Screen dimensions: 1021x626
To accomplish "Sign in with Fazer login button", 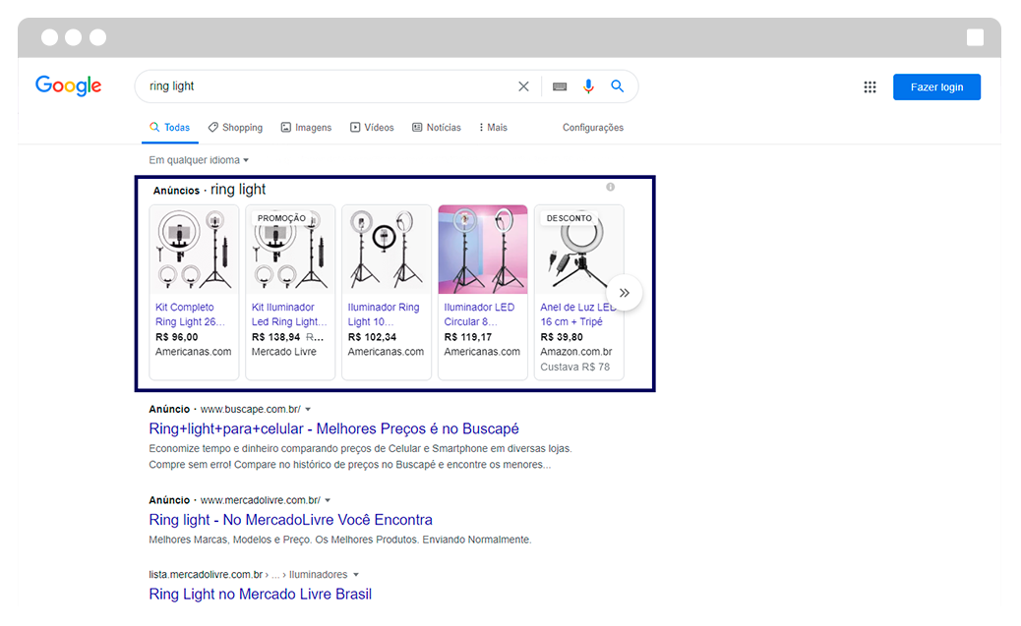I will pyautogui.click(x=936, y=87).
